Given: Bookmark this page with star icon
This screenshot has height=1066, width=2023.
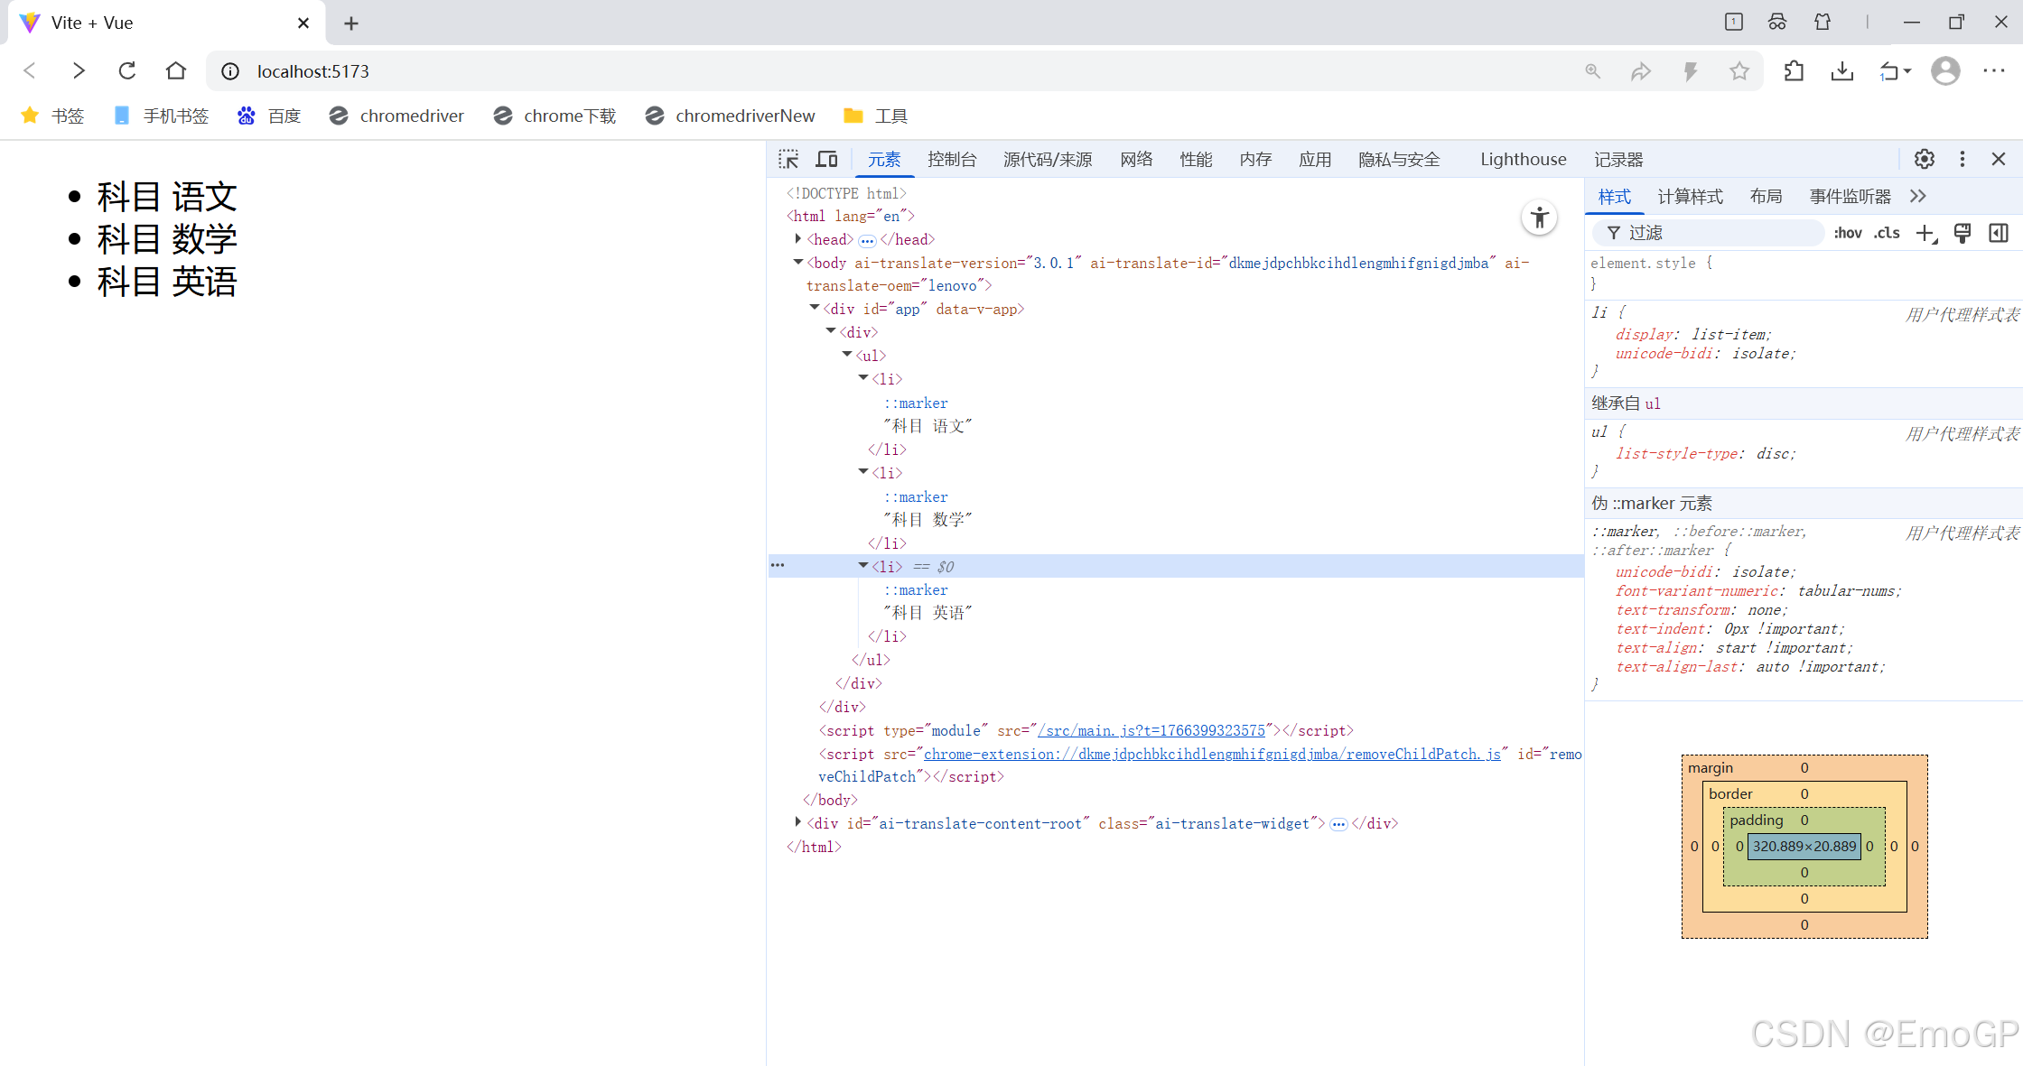Looking at the screenshot, I should click(x=1739, y=71).
